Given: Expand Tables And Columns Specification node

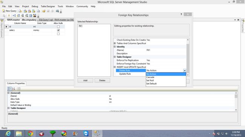Looking at the screenshot, I should [x=115, y=43].
